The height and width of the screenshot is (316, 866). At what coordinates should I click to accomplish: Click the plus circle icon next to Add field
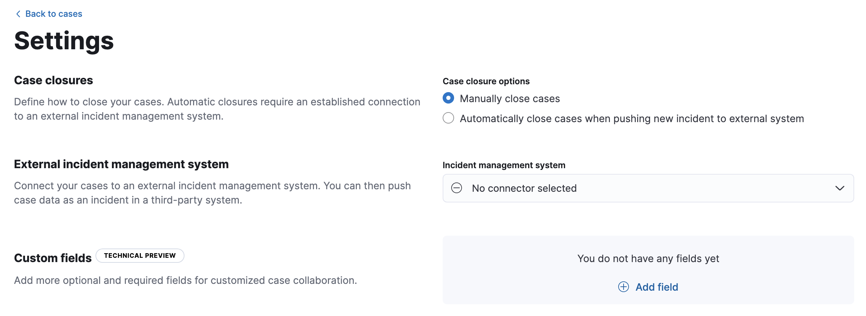(624, 287)
